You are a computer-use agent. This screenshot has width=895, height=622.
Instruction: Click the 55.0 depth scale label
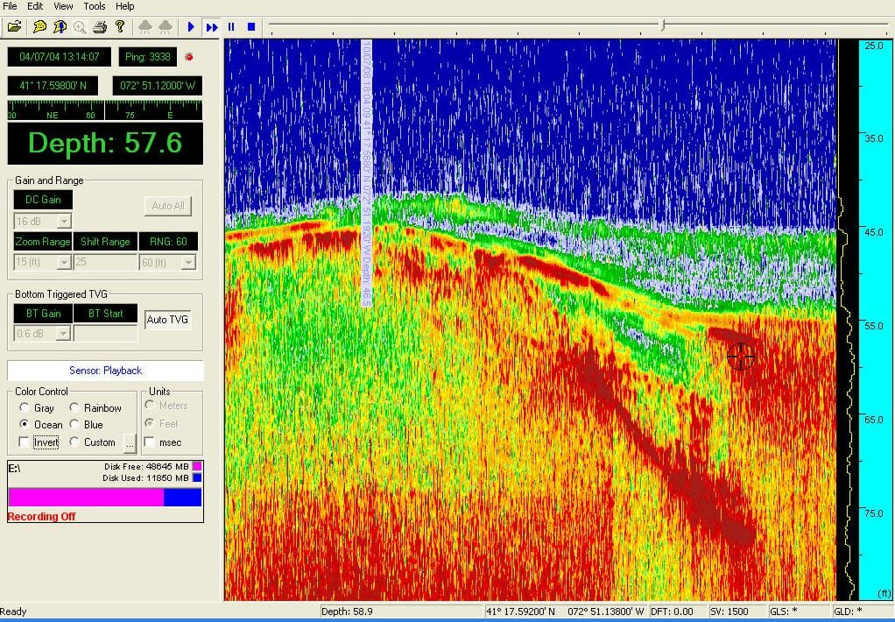point(873,326)
